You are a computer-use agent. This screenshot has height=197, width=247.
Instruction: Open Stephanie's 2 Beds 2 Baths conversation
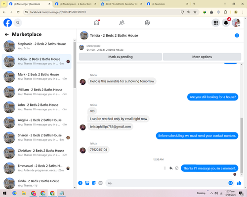37,46
